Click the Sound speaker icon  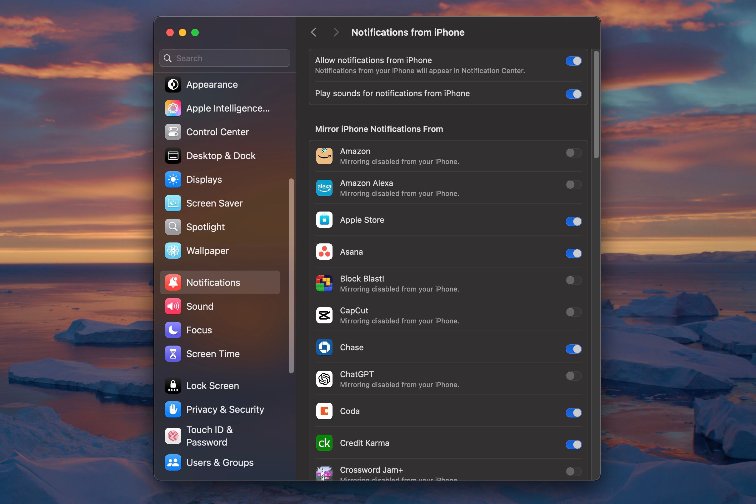[173, 307]
